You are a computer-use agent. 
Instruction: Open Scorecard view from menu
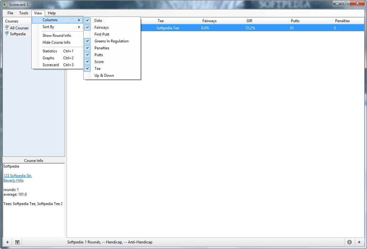tap(58, 65)
